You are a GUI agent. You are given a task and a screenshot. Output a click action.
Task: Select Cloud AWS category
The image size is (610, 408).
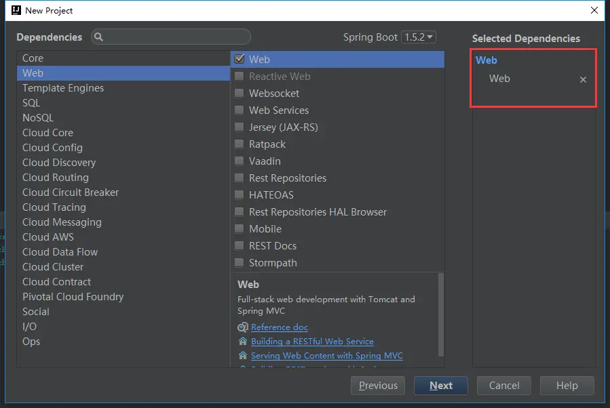click(x=123, y=237)
